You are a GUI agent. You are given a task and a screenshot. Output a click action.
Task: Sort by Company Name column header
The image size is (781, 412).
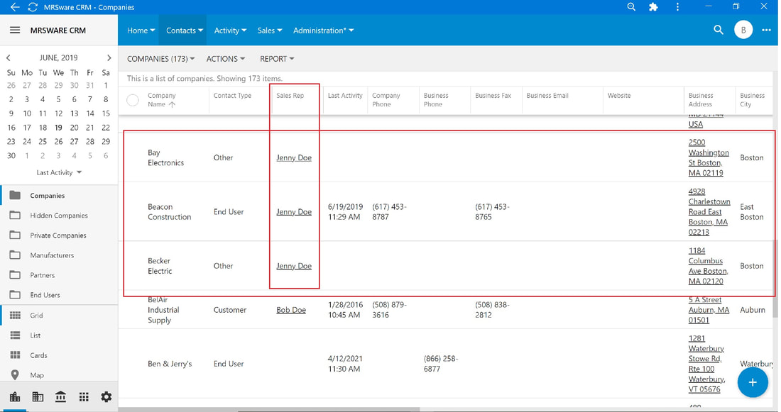pos(162,100)
